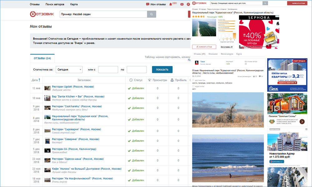Viewport: 312px width, 187px height.
Task: Click the 5-star bar in the author ratings histogram
Action: point(234,36)
